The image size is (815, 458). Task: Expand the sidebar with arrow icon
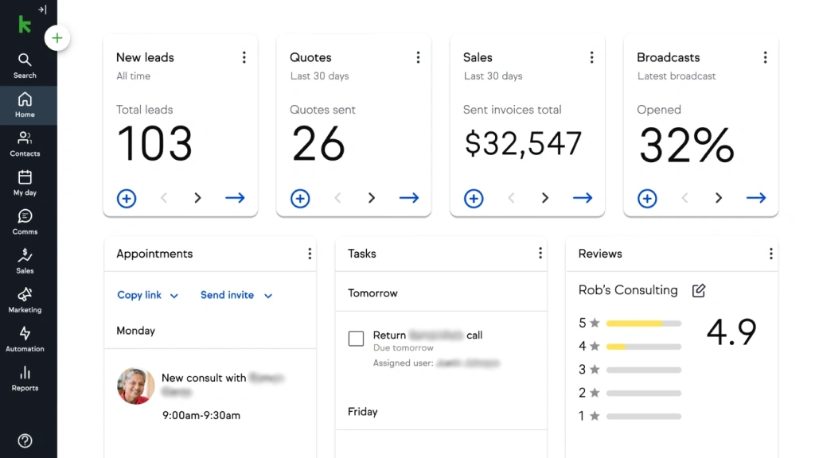click(x=43, y=10)
